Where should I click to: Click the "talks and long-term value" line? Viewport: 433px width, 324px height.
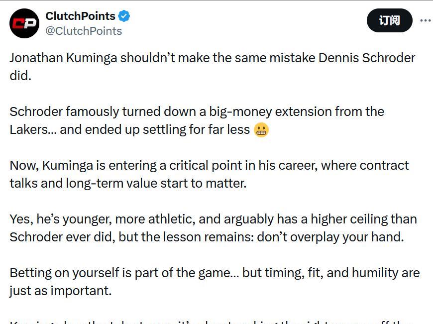(128, 183)
